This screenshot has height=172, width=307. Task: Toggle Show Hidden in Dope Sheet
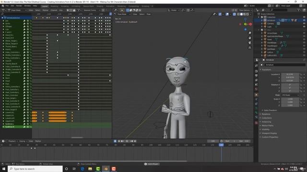[x=71, y=10]
